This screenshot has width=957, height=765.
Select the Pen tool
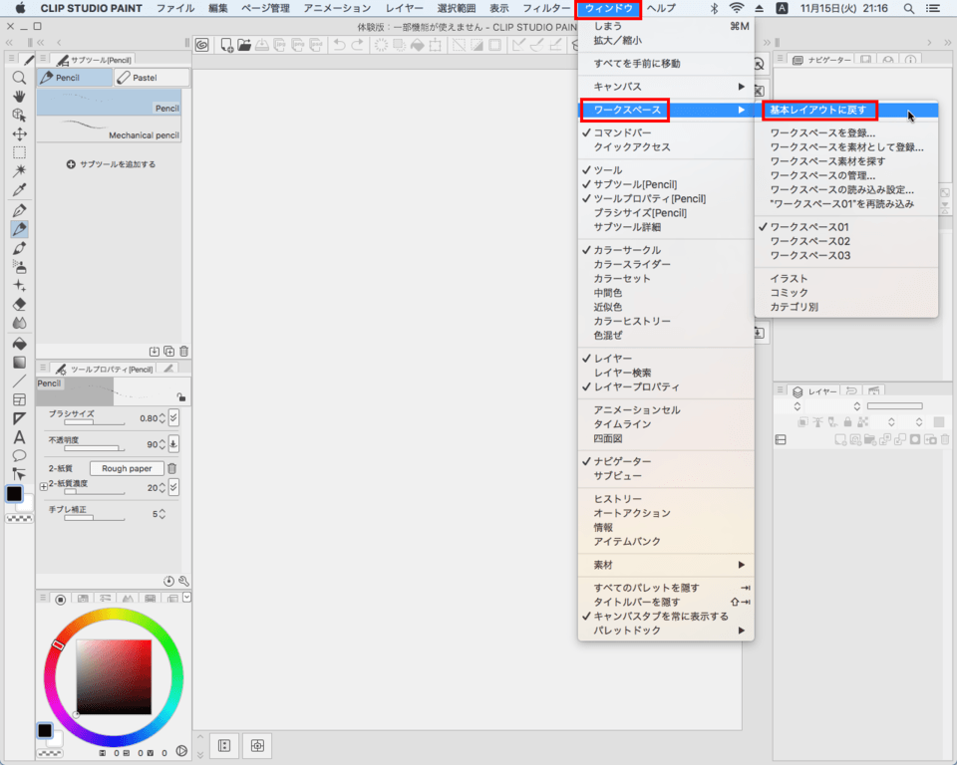coord(20,210)
